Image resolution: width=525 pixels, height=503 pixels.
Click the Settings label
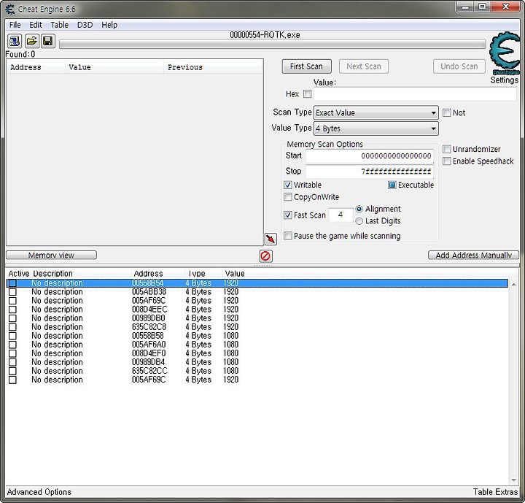point(505,80)
